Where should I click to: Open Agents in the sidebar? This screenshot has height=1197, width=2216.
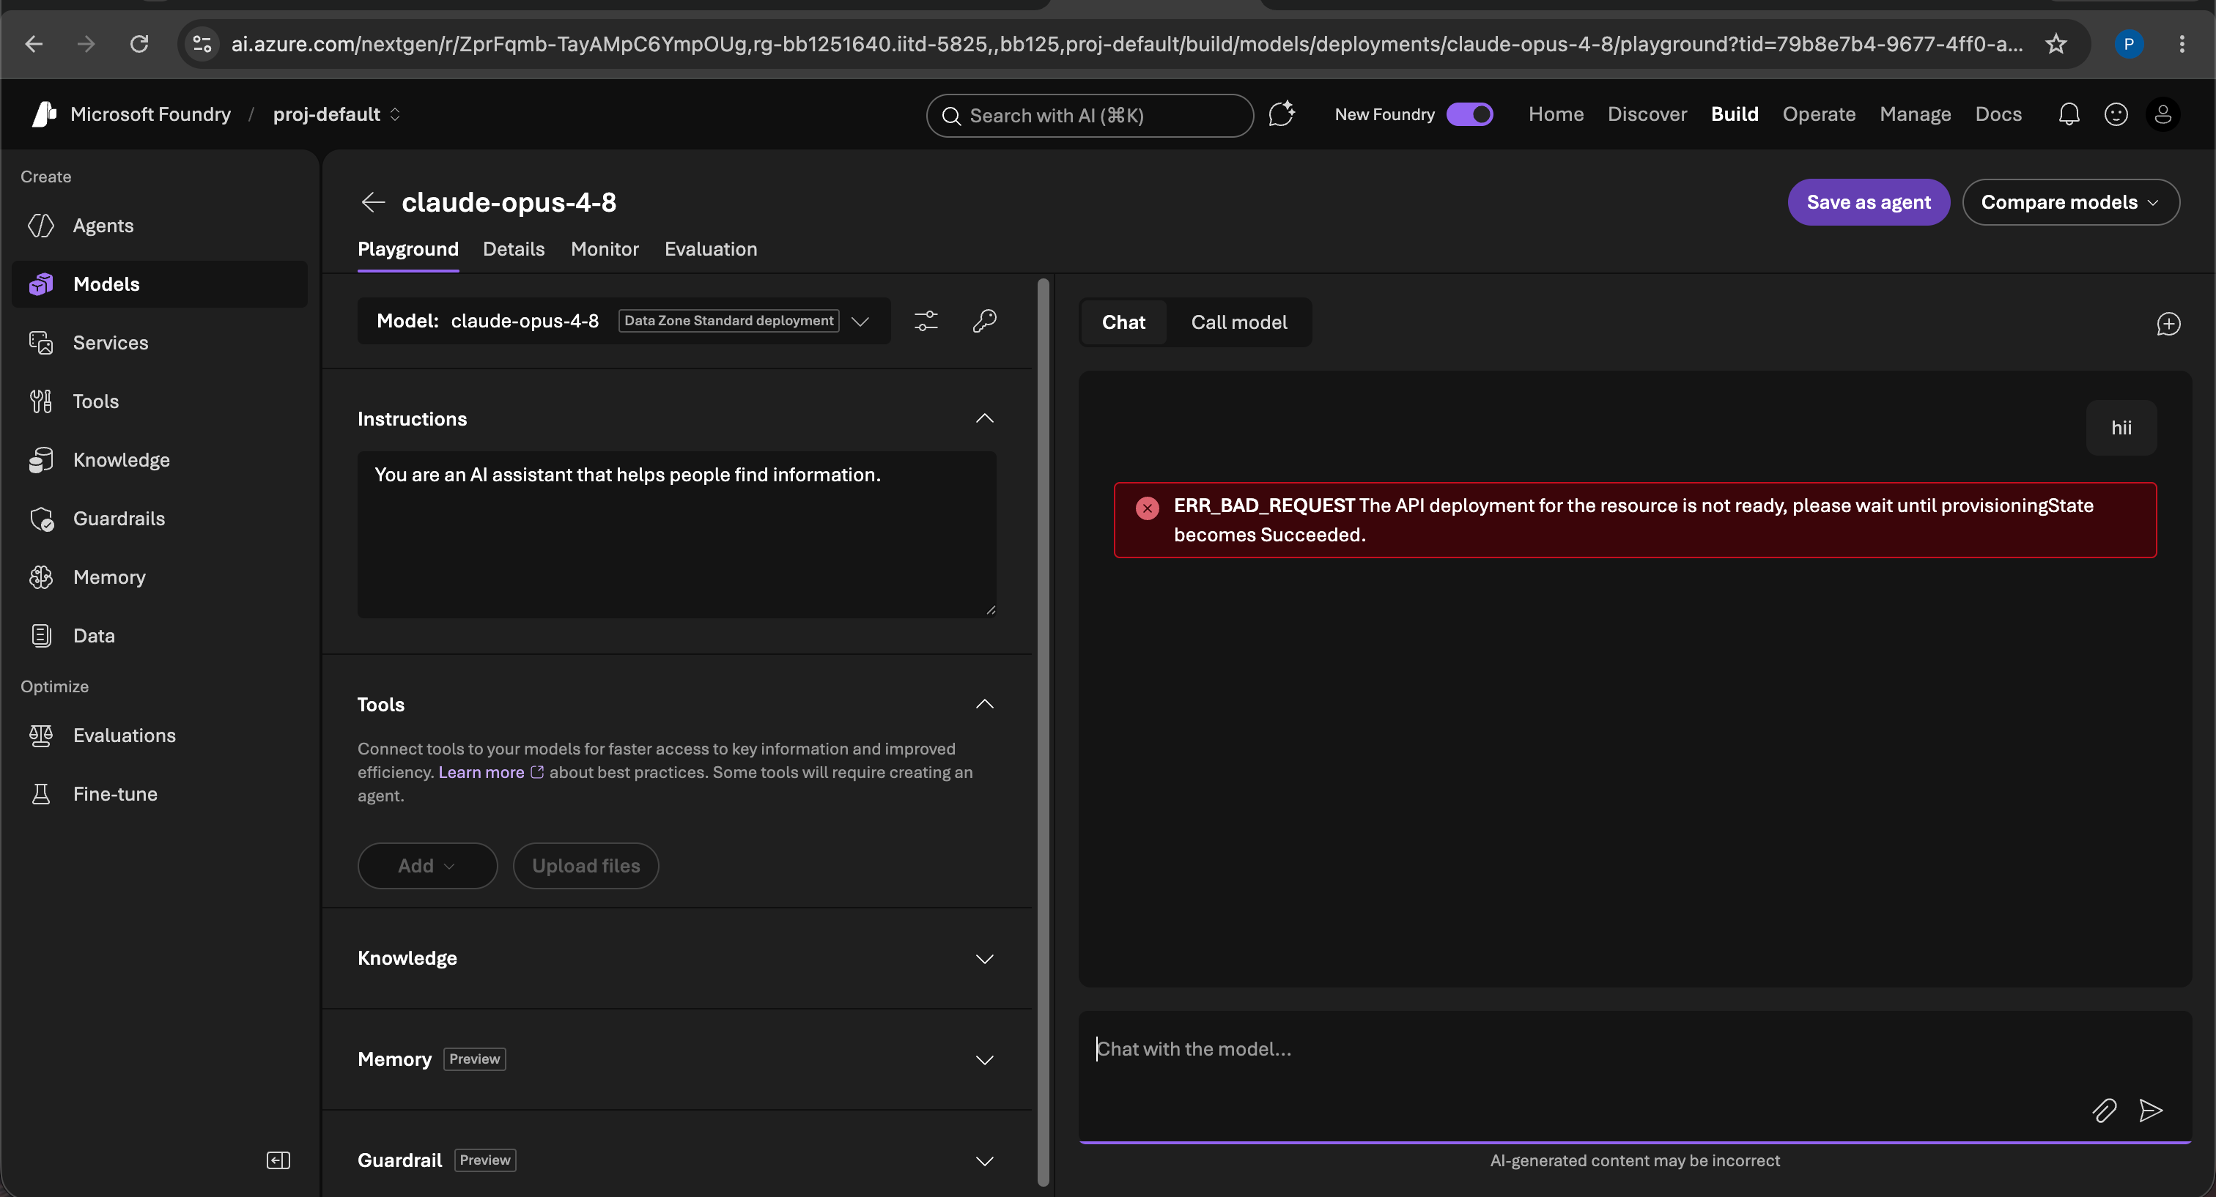point(160,226)
